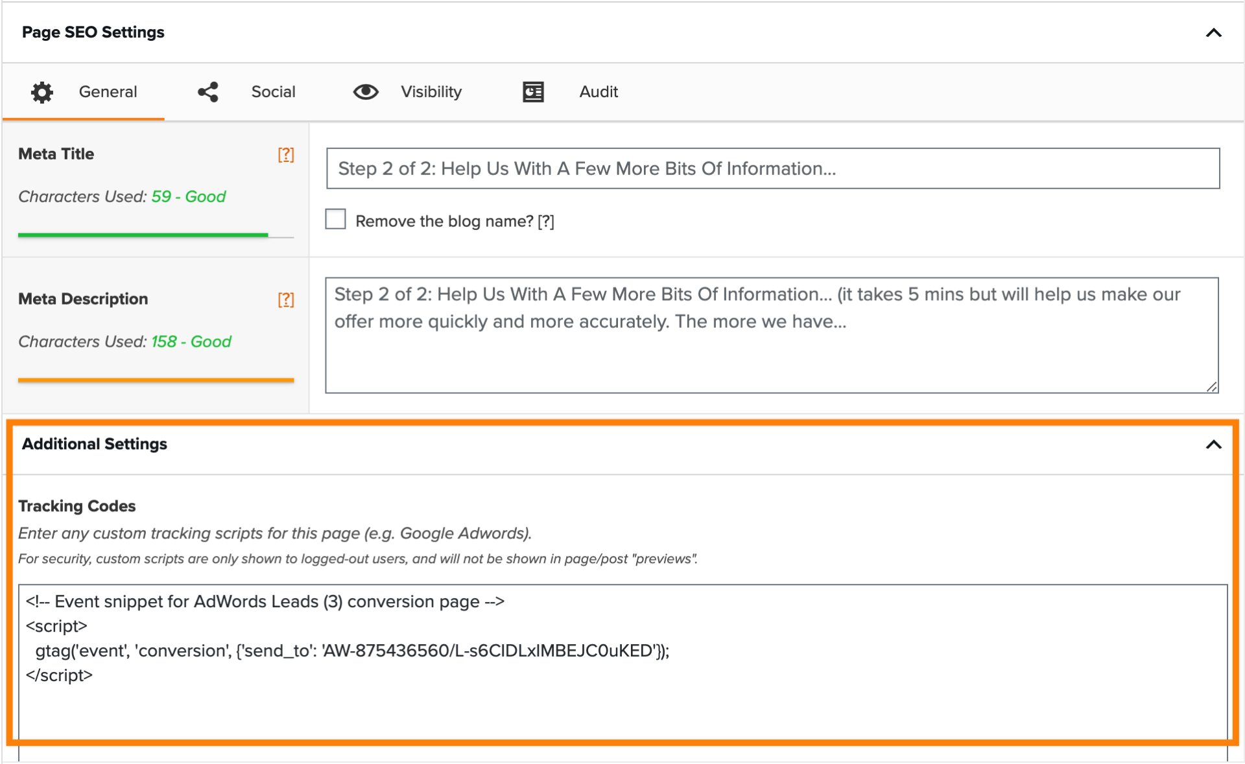
Task: Click the Social share icon
Action: 208,92
